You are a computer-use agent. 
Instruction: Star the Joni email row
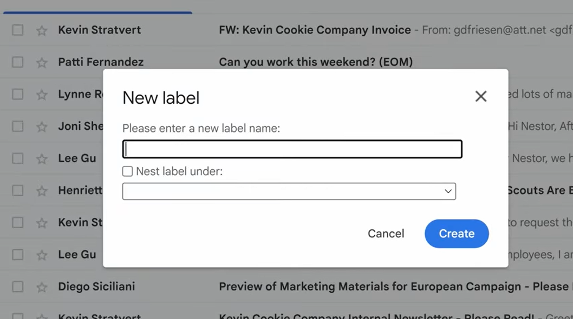point(42,127)
